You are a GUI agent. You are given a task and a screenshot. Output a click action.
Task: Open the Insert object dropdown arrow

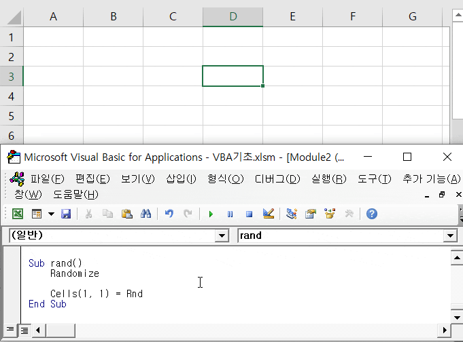click(x=51, y=214)
